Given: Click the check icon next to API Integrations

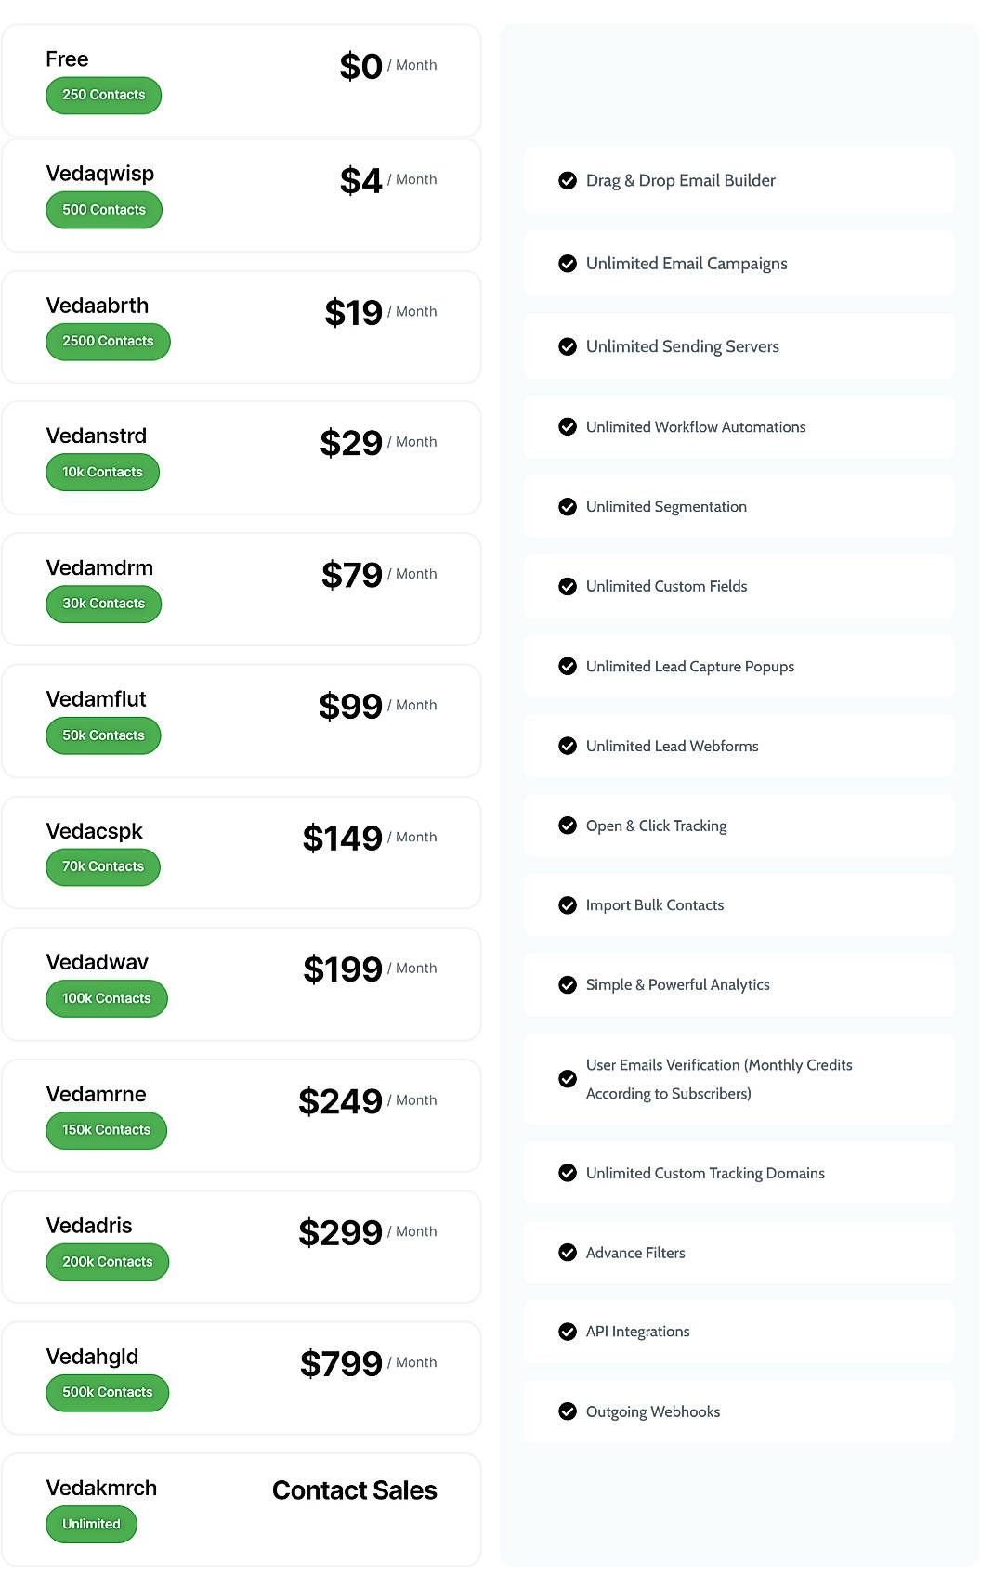Looking at the screenshot, I should click(x=567, y=1332).
